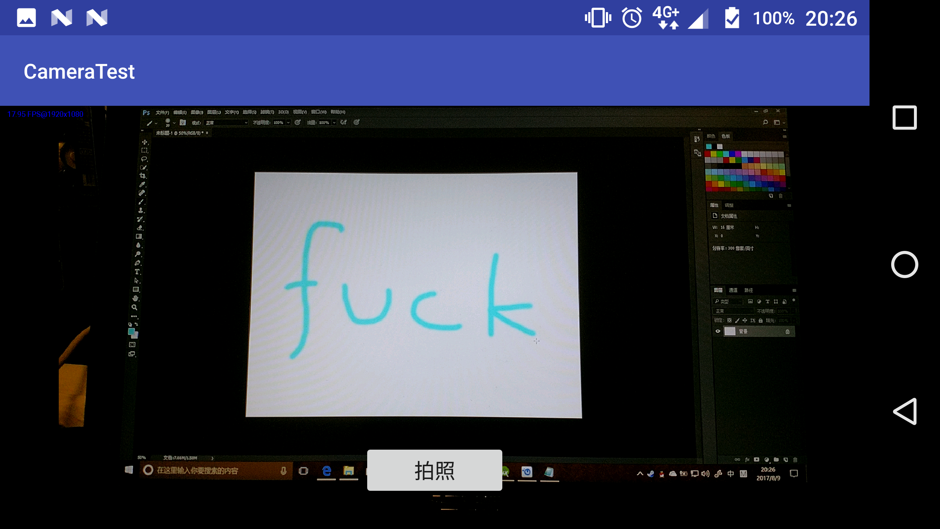This screenshot has width=940, height=529.
Task: Select the 背景 layer thumbnail
Action: point(730,331)
